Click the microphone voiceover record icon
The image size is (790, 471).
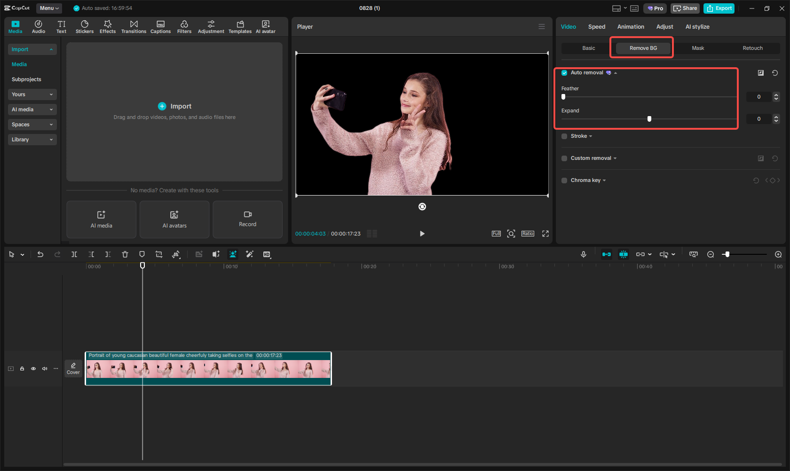pyautogui.click(x=584, y=254)
